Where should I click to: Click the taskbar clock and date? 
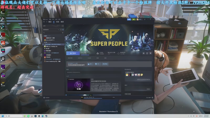pos(206,116)
